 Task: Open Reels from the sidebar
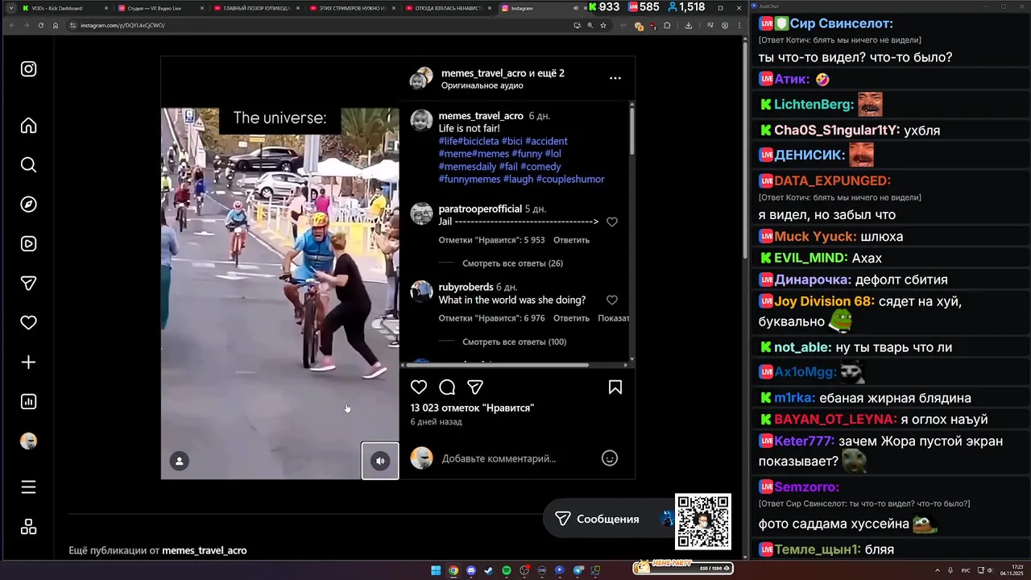pos(28,244)
